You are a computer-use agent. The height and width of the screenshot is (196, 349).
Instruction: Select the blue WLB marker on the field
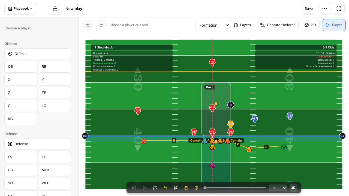(255, 119)
